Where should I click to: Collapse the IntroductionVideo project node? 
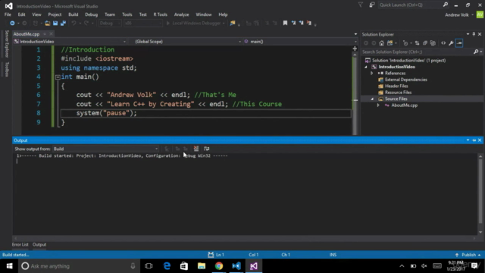tap(366, 67)
